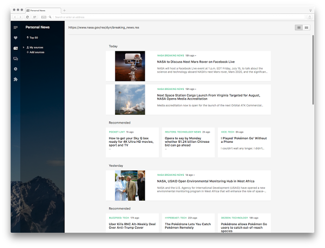325x248 pixels.
Task: Click the Mars rover article summary text
Action: tap(212, 70)
